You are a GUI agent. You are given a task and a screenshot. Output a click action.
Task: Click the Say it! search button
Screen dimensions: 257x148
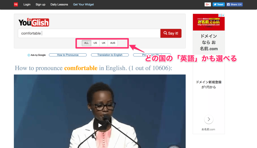(x=171, y=33)
